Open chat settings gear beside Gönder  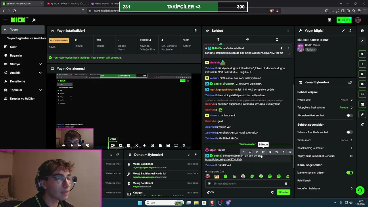pyautogui.click(x=272, y=192)
